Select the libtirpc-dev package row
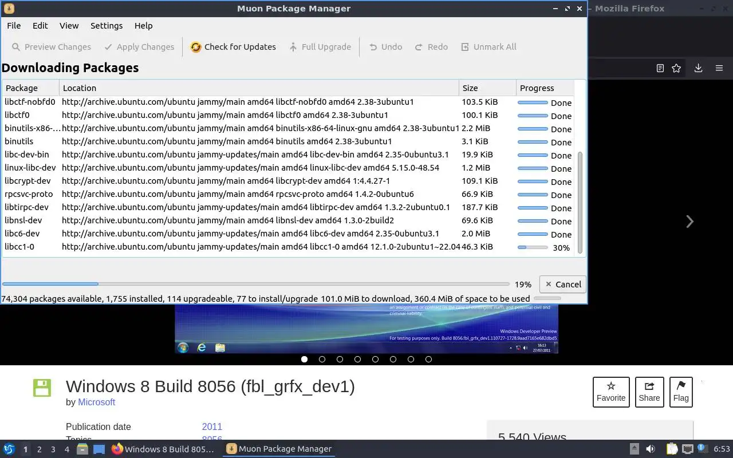This screenshot has width=733, height=458. point(288,208)
